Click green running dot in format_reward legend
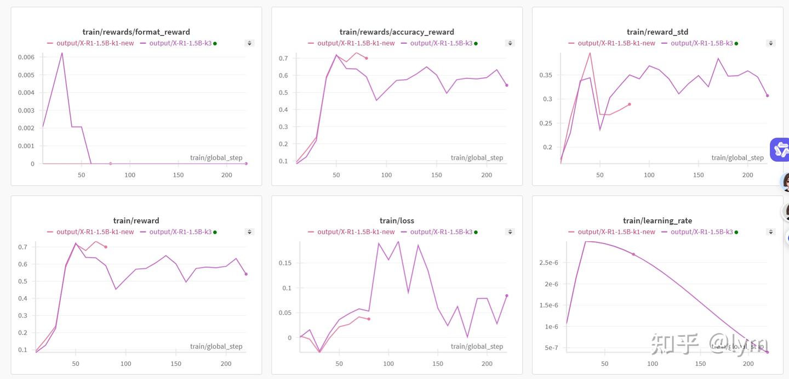Screen dimensions: 789x379 pyautogui.click(x=215, y=43)
